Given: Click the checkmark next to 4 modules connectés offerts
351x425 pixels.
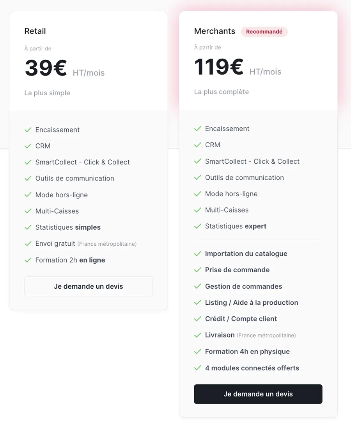Looking at the screenshot, I should coord(197,368).
